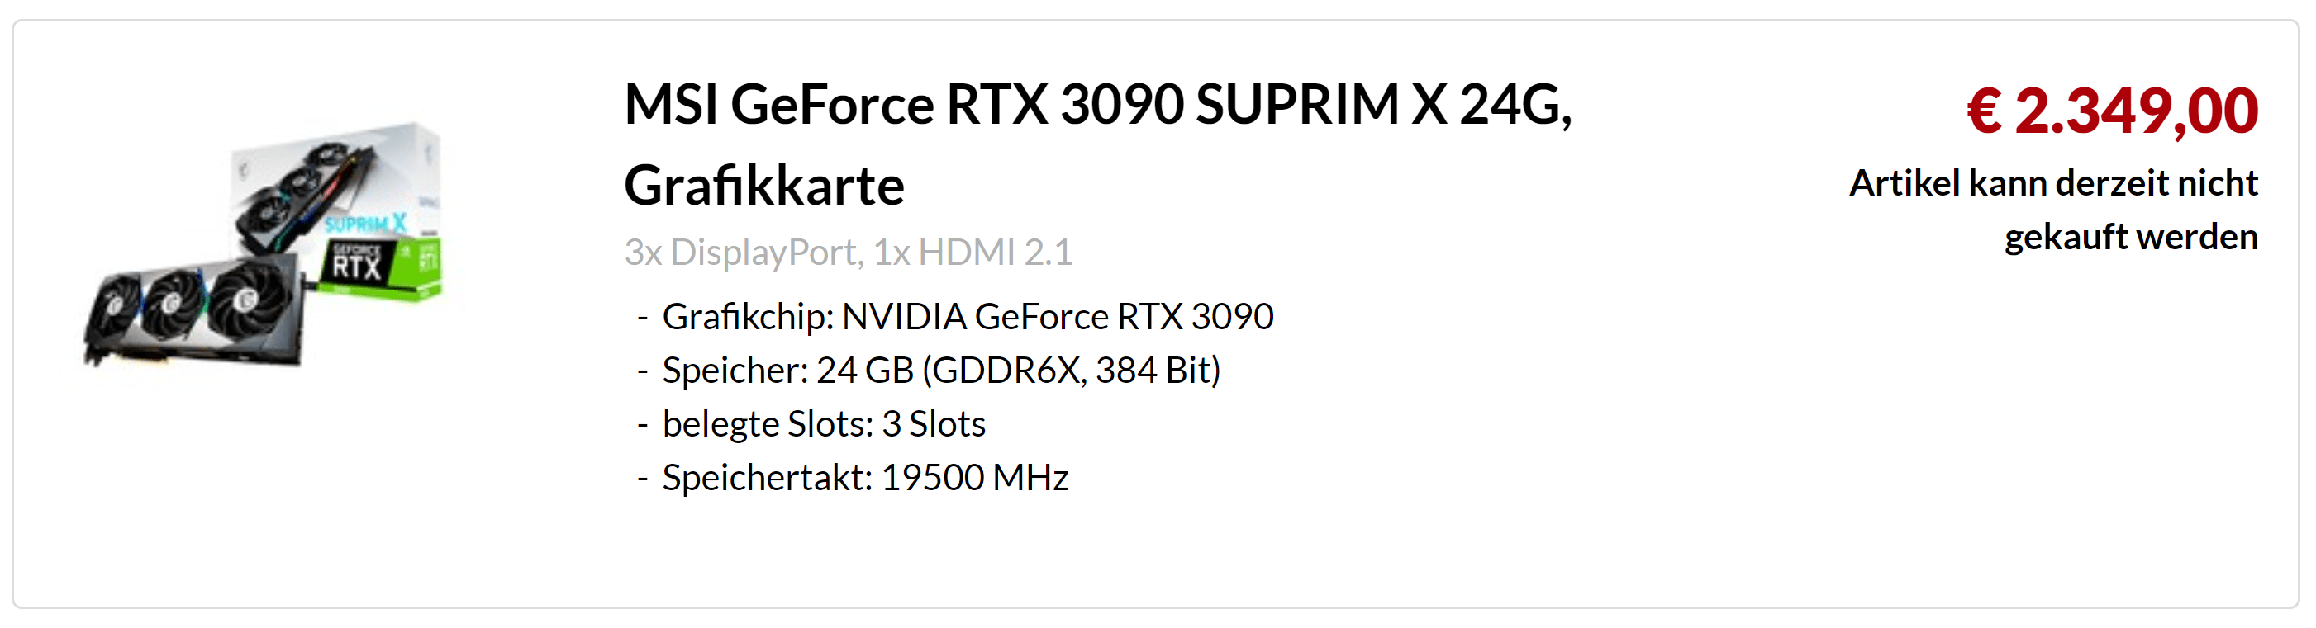The height and width of the screenshot is (628, 2316).
Task: Click the gekauft werden availability text
Action: (x=2131, y=237)
